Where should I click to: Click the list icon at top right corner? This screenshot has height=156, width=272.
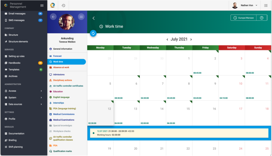(266, 5)
